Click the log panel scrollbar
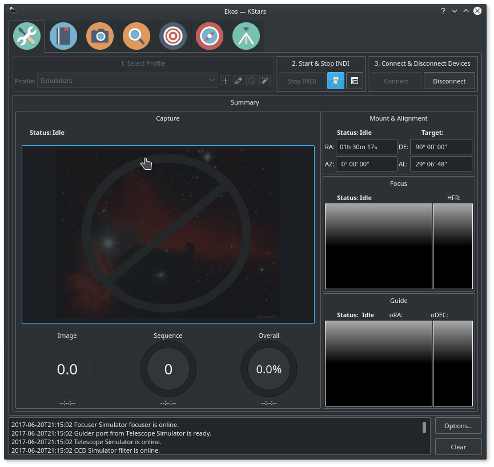The height and width of the screenshot is (467, 494). tap(424, 428)
